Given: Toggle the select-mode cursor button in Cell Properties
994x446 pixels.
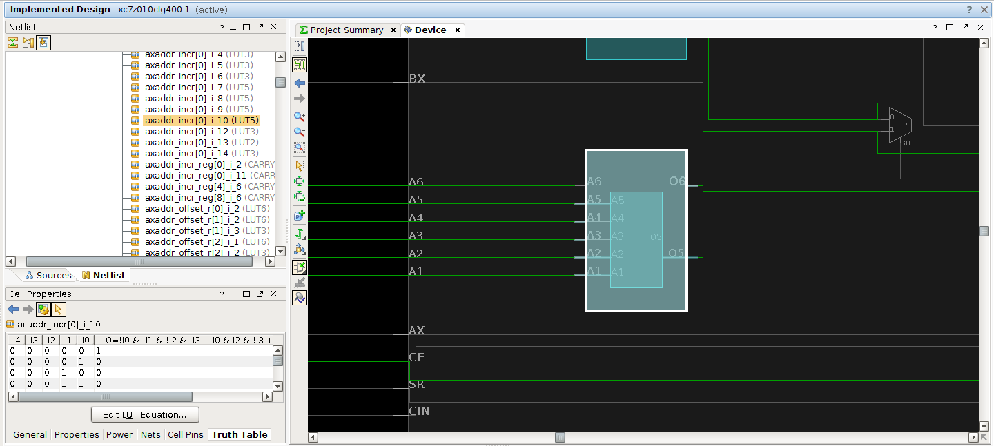Looking at the screenshot, I should click(59, 310).
